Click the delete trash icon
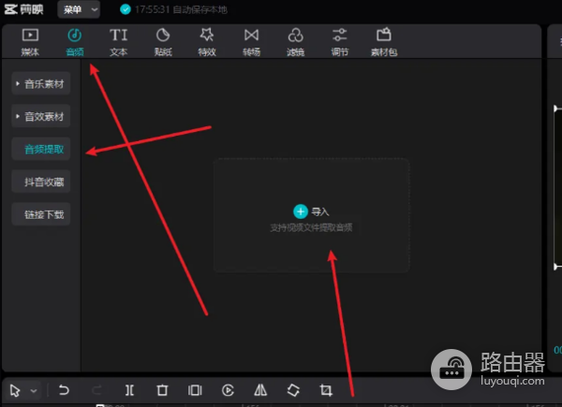The height and width of the screenshot is (407, 562). click(162, 390)
